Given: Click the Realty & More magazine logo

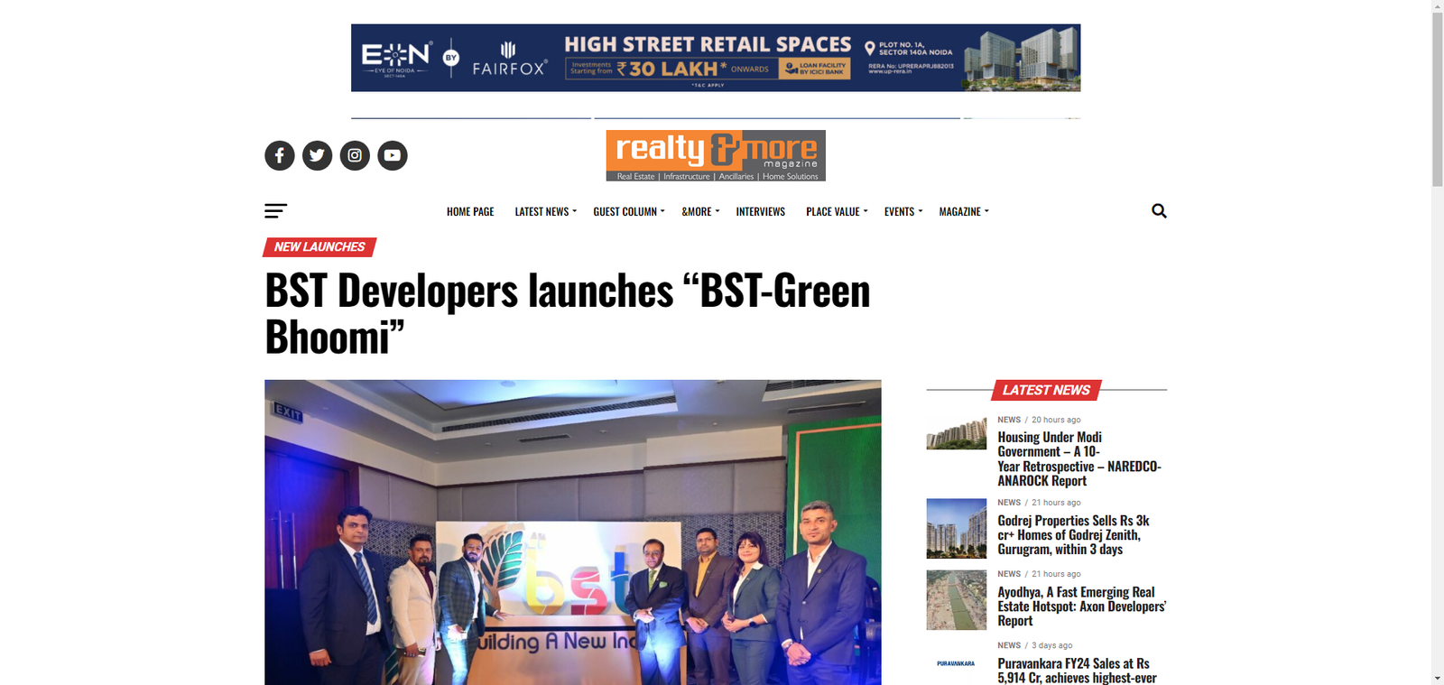Looking at the screenshot, I should pyautogui.click(x=716, y=155).
